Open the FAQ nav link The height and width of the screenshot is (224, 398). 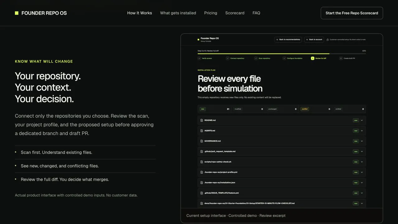tap(256, 13)
